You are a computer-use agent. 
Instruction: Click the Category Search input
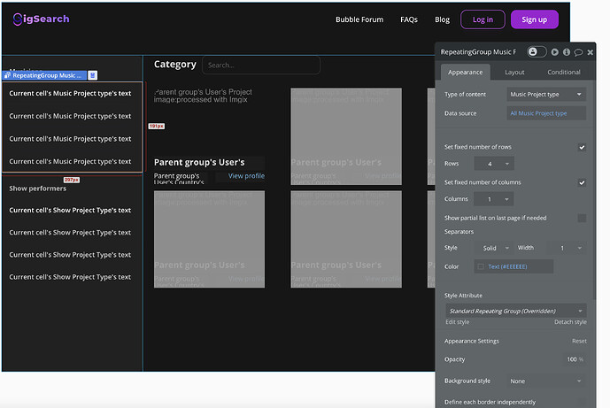point(261,65)
